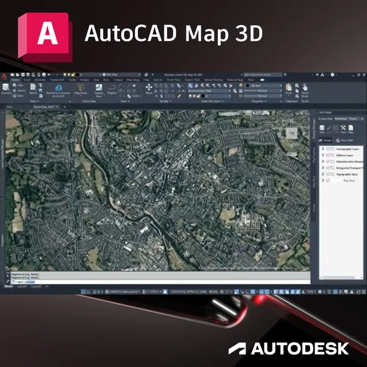This screenshot has width=367, height=367.
Task: Toggle Map Base layer checkbox
Action: click(x=327, y=181)
